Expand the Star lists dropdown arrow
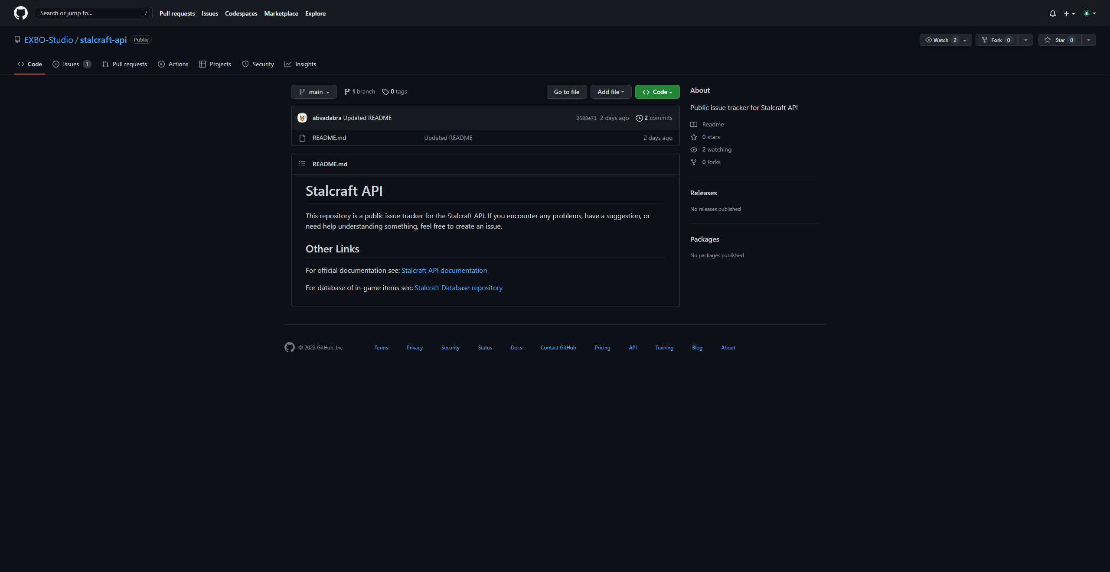The width and height of the screenshot is (1110, 572). coord(1088,40)
